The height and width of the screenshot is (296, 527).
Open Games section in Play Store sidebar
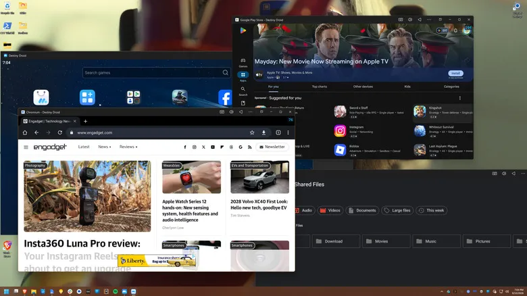(243, 63)
